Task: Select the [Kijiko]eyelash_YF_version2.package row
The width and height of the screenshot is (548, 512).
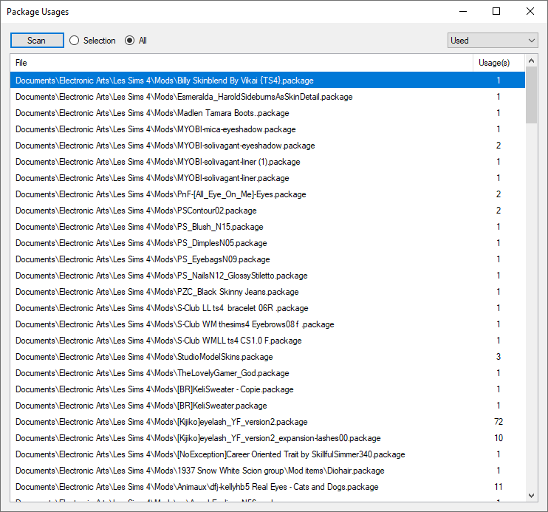Action: pos(267,422)
